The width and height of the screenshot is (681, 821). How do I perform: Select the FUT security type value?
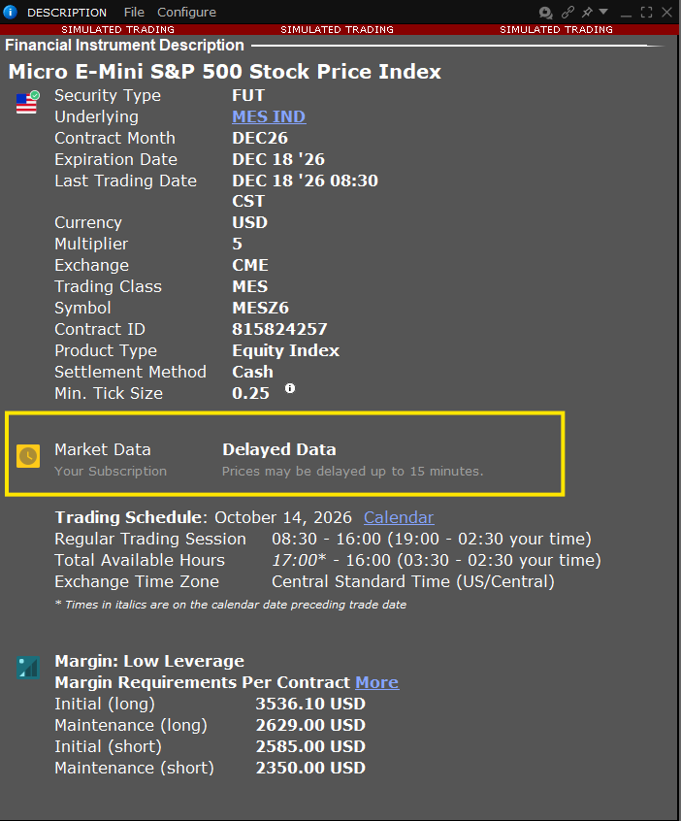point(248,96)
